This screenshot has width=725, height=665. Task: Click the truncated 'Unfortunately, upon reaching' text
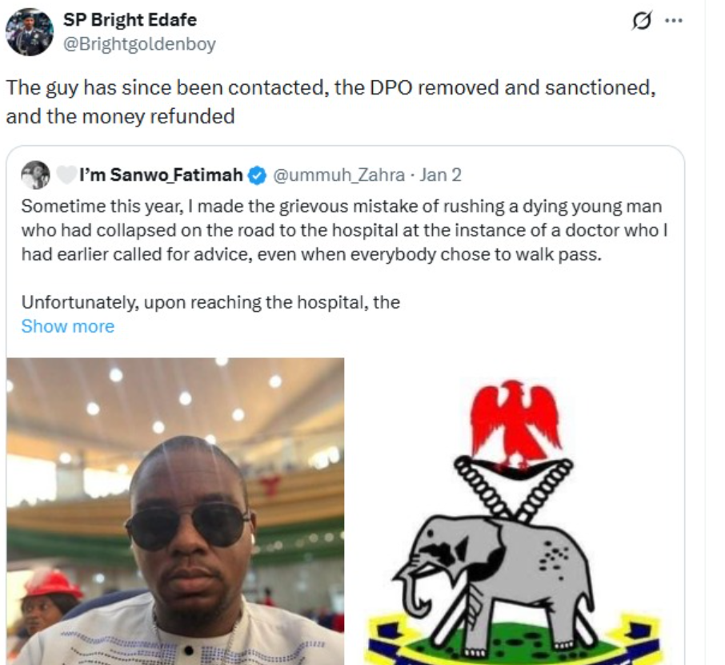pyautogui.click(x=210, y=303)
